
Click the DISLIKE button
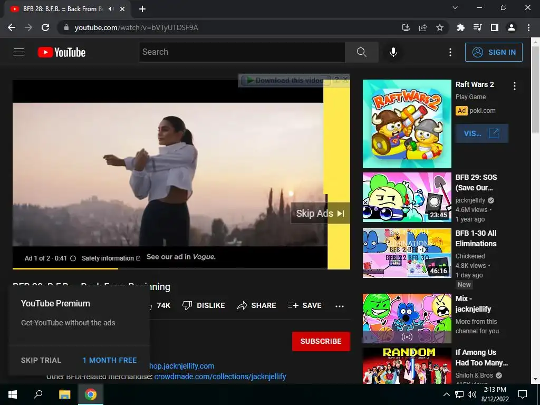(x=204, y=305)
